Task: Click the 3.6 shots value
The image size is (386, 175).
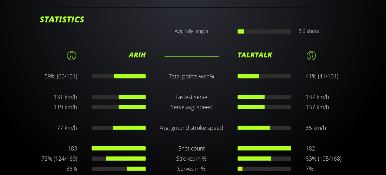Action: click(308, 31)
